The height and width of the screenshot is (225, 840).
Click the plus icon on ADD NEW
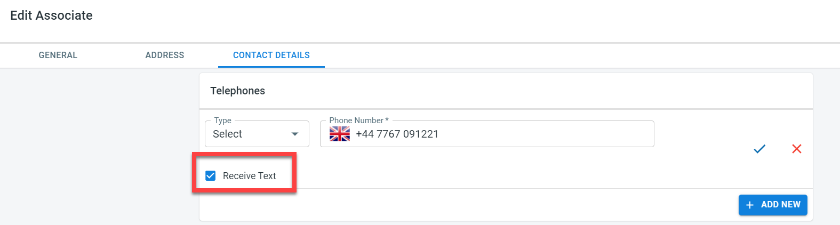click(x=750, y=205)
